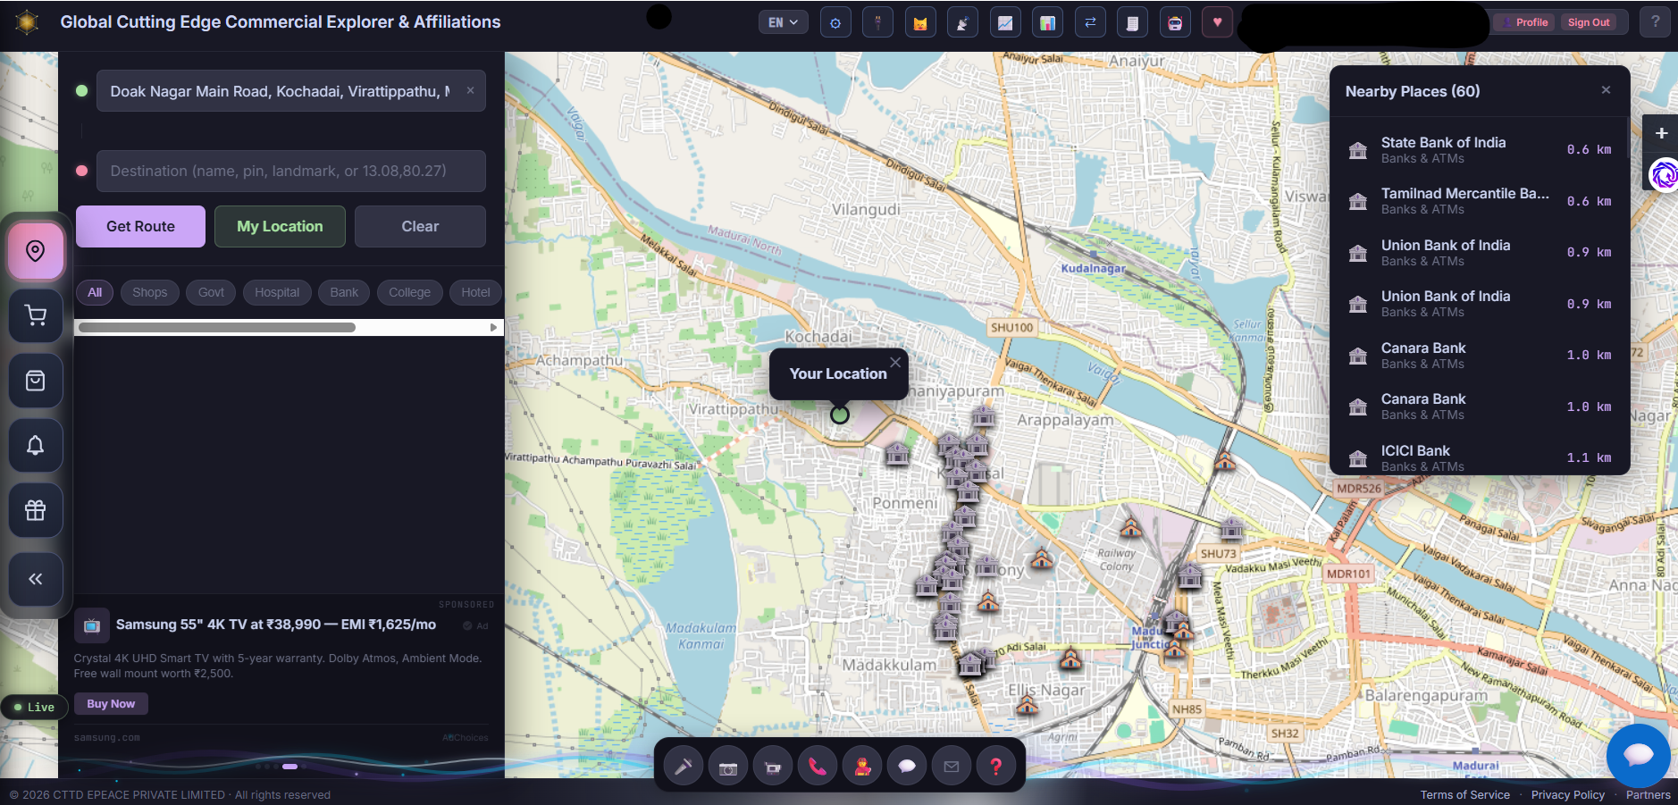
Task: Click the Live status indicator
Action: click(x=34, y=707)
